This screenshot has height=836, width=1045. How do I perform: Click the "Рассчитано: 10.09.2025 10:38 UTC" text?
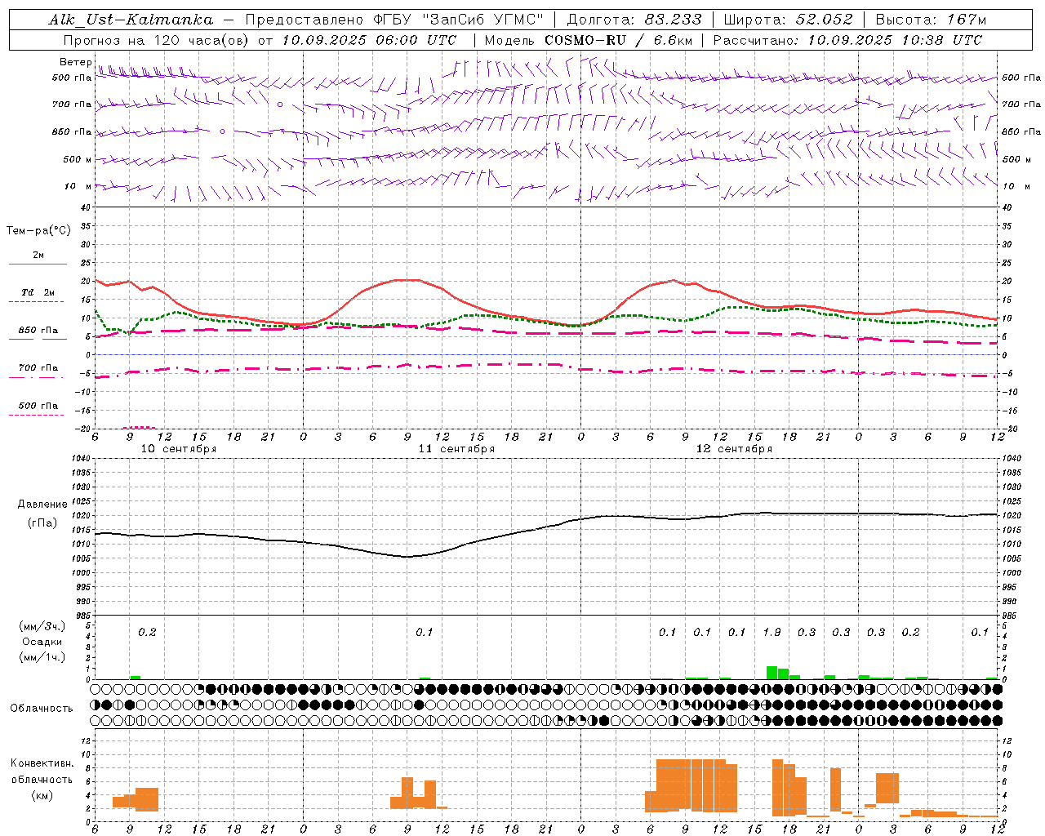[847, 40]
